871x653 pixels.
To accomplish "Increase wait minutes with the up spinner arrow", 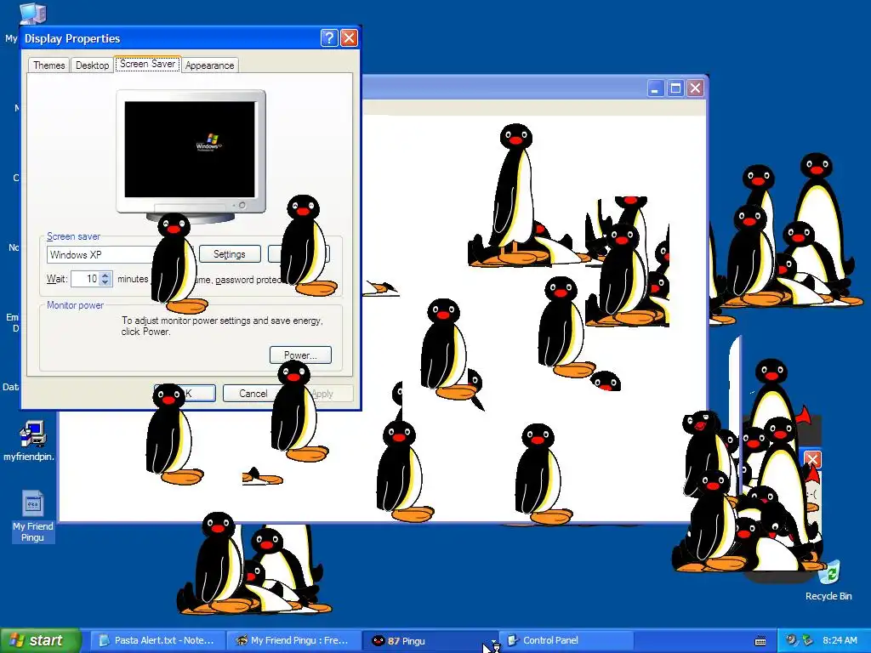I will click(x=105, y=275).
